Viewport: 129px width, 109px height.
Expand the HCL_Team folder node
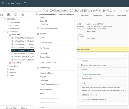pyautogui.click(x=4, y=25)
